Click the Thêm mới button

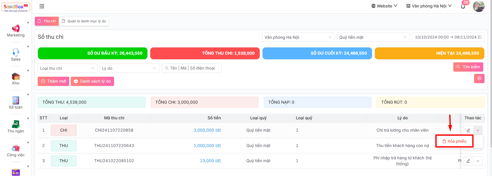(x=54, y=81)
